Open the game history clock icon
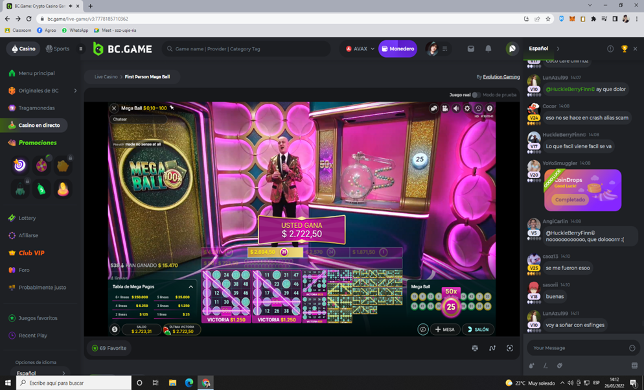 coord(478,109)
